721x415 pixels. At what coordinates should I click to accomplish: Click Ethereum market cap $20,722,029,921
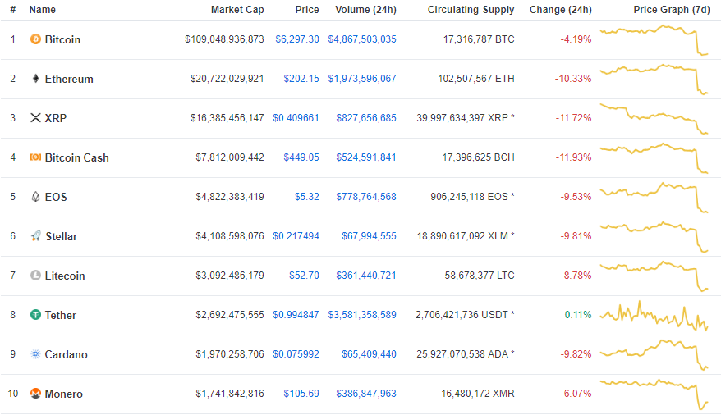227,79
